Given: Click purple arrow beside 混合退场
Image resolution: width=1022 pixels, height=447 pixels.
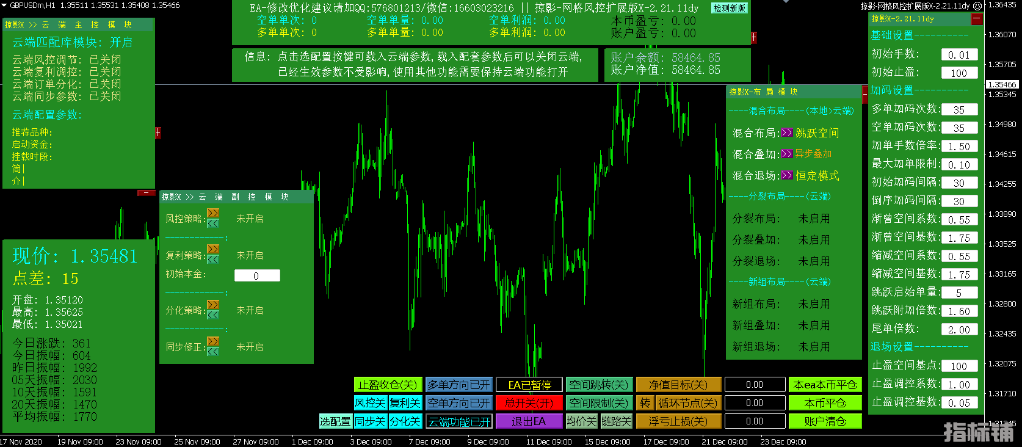Looking at the screenshot, I should coord(787,175).
